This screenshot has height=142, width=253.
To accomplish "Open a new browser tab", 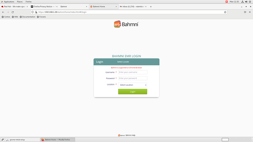I will pos(151,7).
